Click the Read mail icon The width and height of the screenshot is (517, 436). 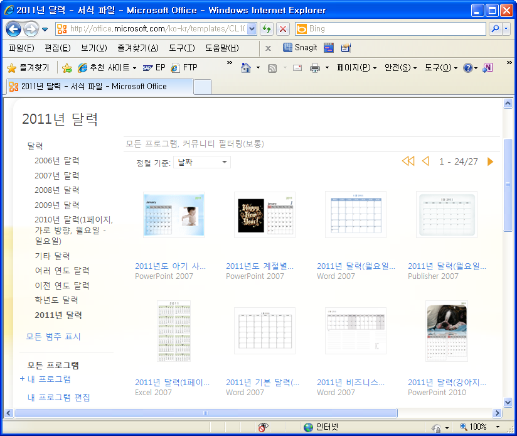click(297, 68)
